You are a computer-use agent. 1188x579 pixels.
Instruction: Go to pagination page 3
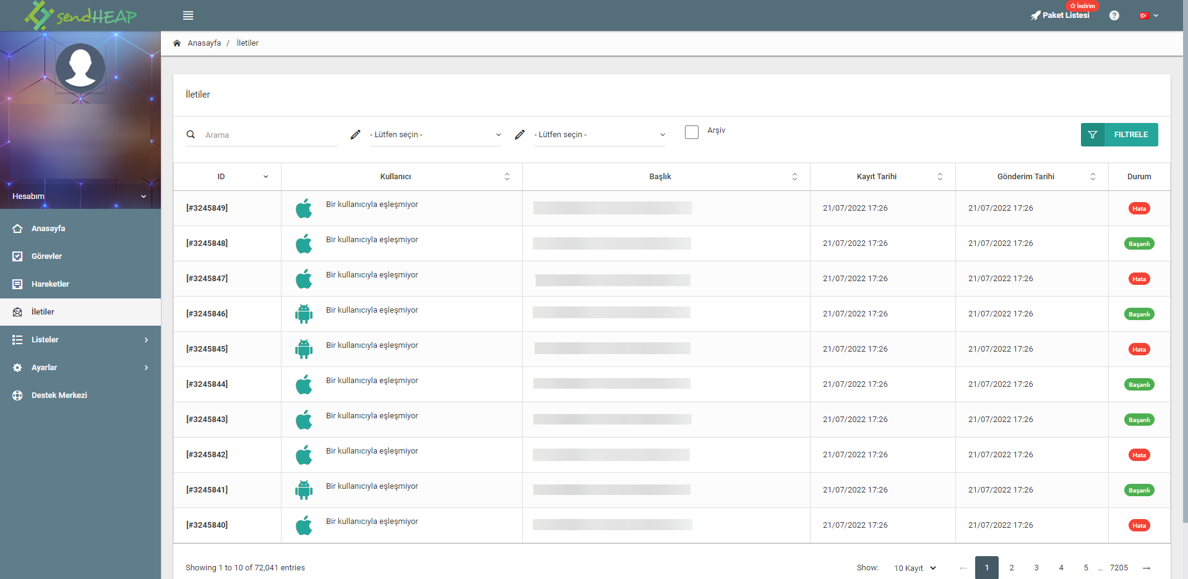[x=1036, y=568]
